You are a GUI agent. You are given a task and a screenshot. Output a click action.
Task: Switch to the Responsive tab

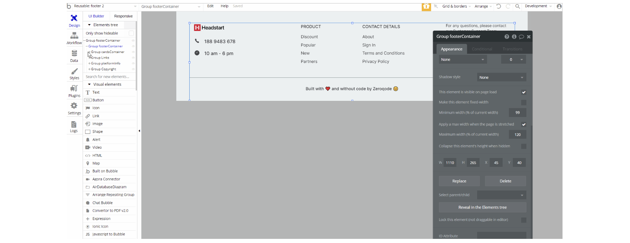123,16
